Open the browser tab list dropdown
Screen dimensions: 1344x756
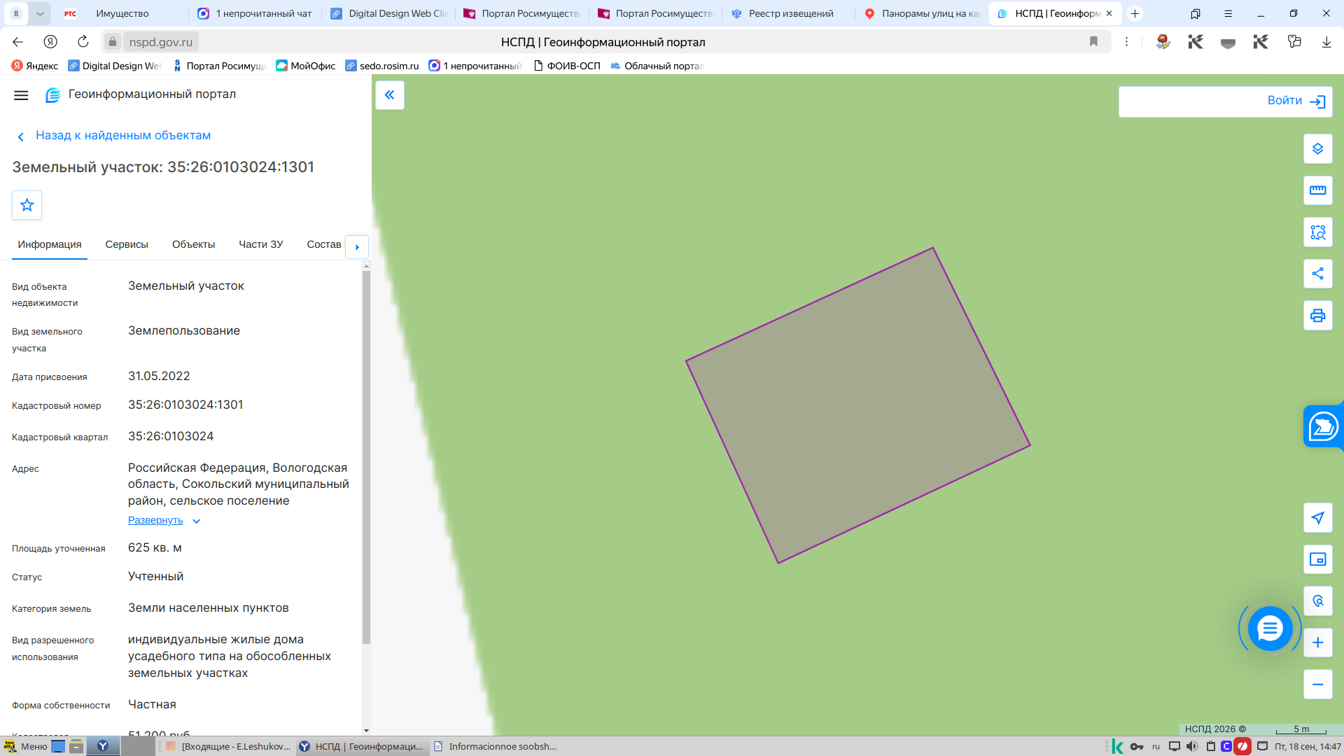point(40,13)
